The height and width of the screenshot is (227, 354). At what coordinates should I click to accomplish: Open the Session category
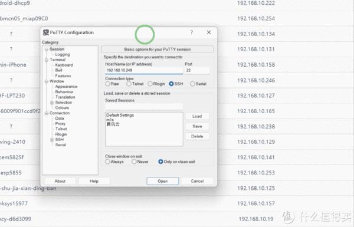(57, 49)
